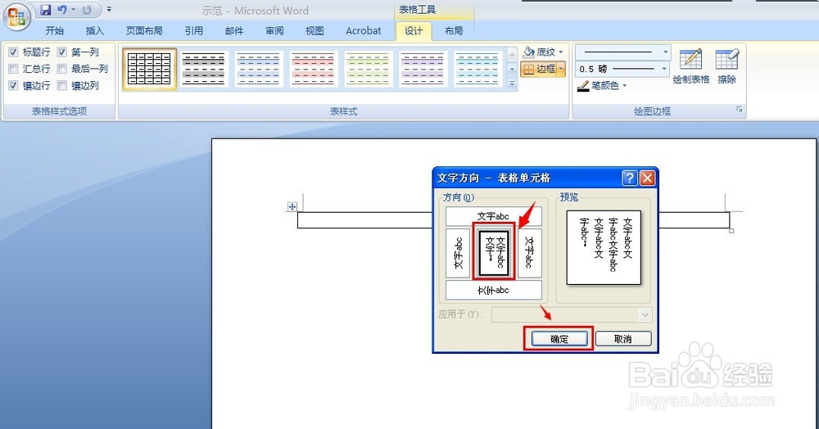Click the help button in the dialog title bar
The height and width of the screenshot is (429, 819).
(630, 178)
